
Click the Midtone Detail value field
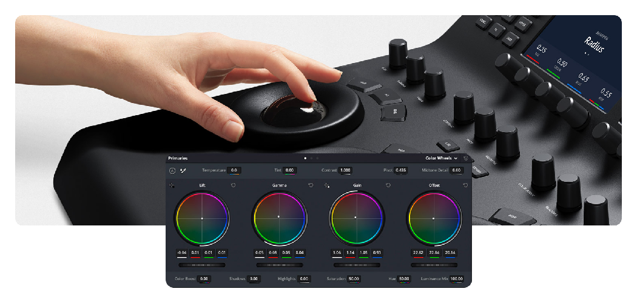(457, 170)
